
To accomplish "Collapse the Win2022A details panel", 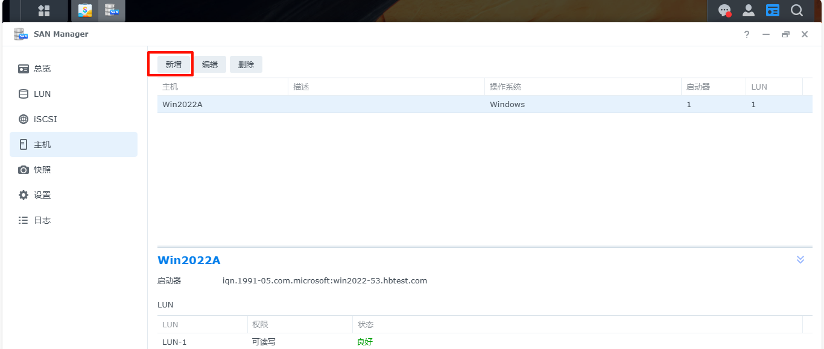I will (x=800, y=259).
